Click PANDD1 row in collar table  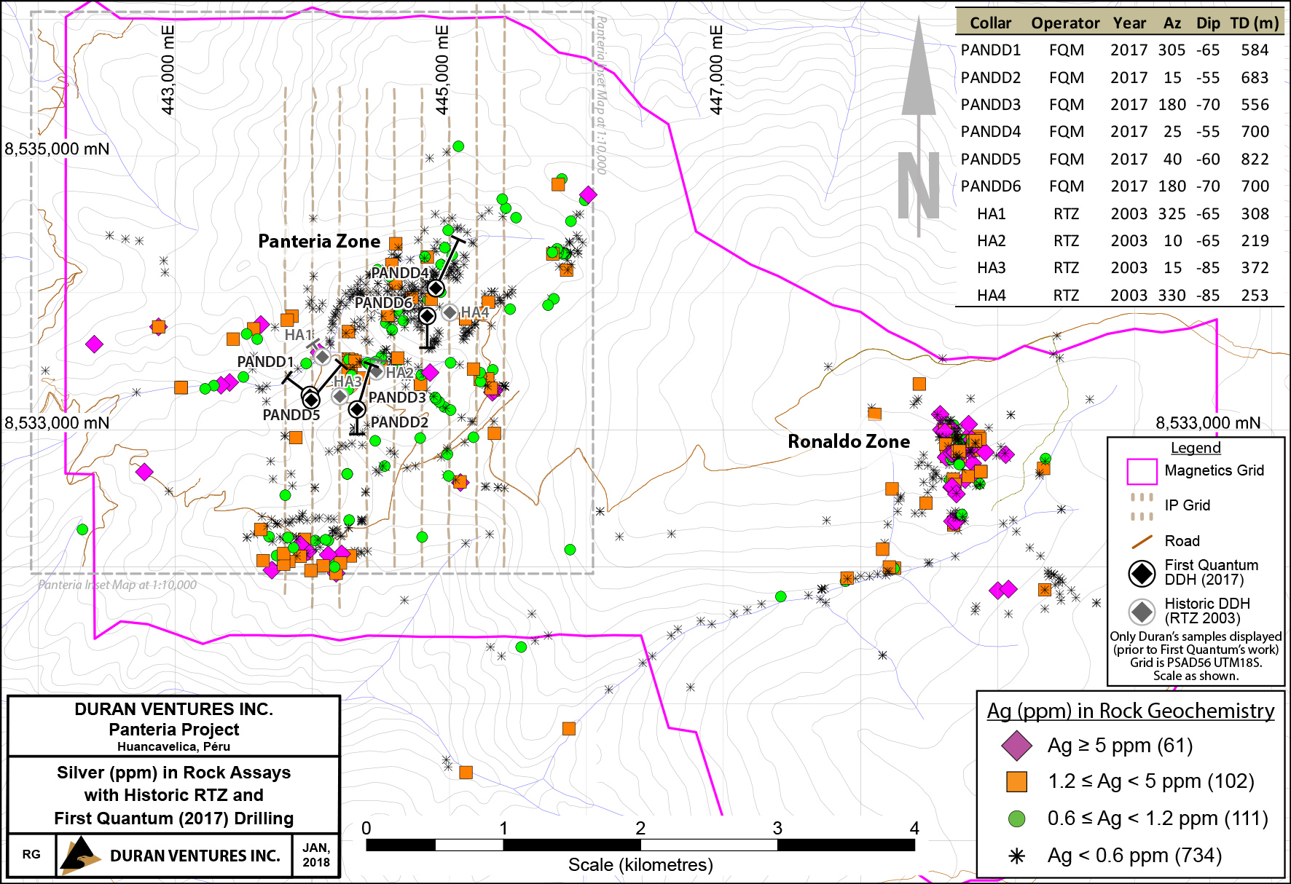coord(1119,50)
